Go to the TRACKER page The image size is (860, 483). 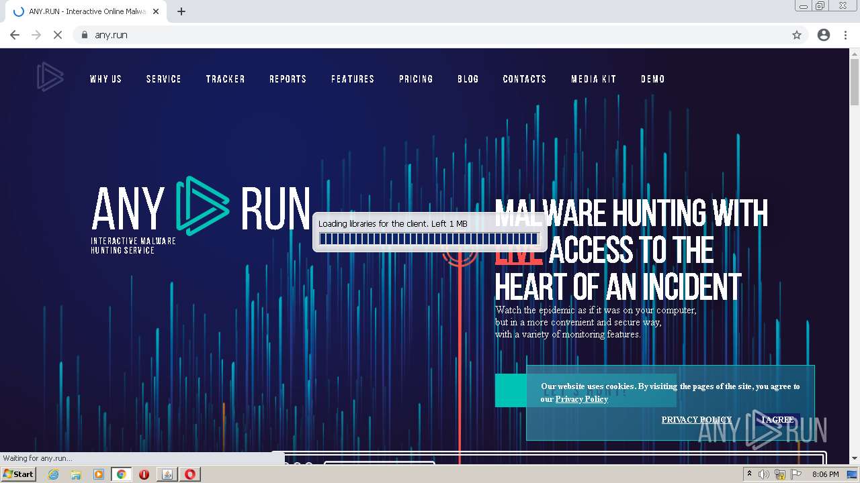click(226, 79)
